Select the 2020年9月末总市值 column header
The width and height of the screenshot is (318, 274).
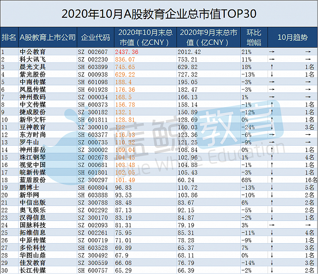click(x=208, y=38)
